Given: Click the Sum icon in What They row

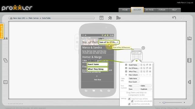Looking at the screenshot, I should (141, 71).
